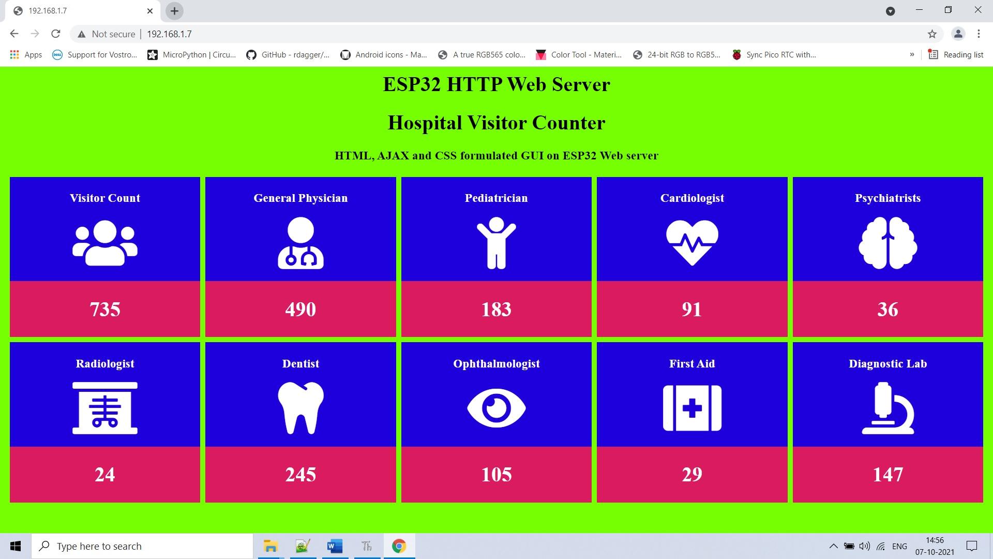Click the Hospital Visitor Counter title text
This screenshot has height=559, width=993.
(496, 122)
